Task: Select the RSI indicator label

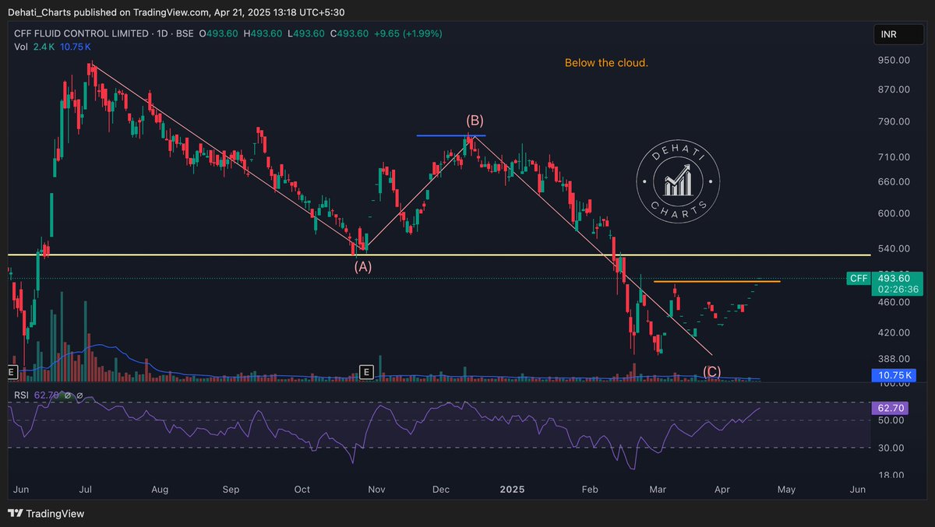Action: pyautogui.click(x=22, y=395)
